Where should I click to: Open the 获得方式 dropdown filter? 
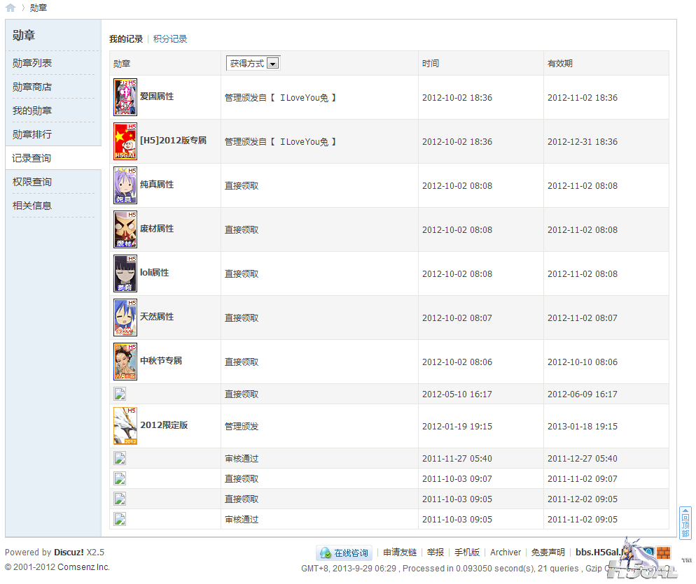253,64
